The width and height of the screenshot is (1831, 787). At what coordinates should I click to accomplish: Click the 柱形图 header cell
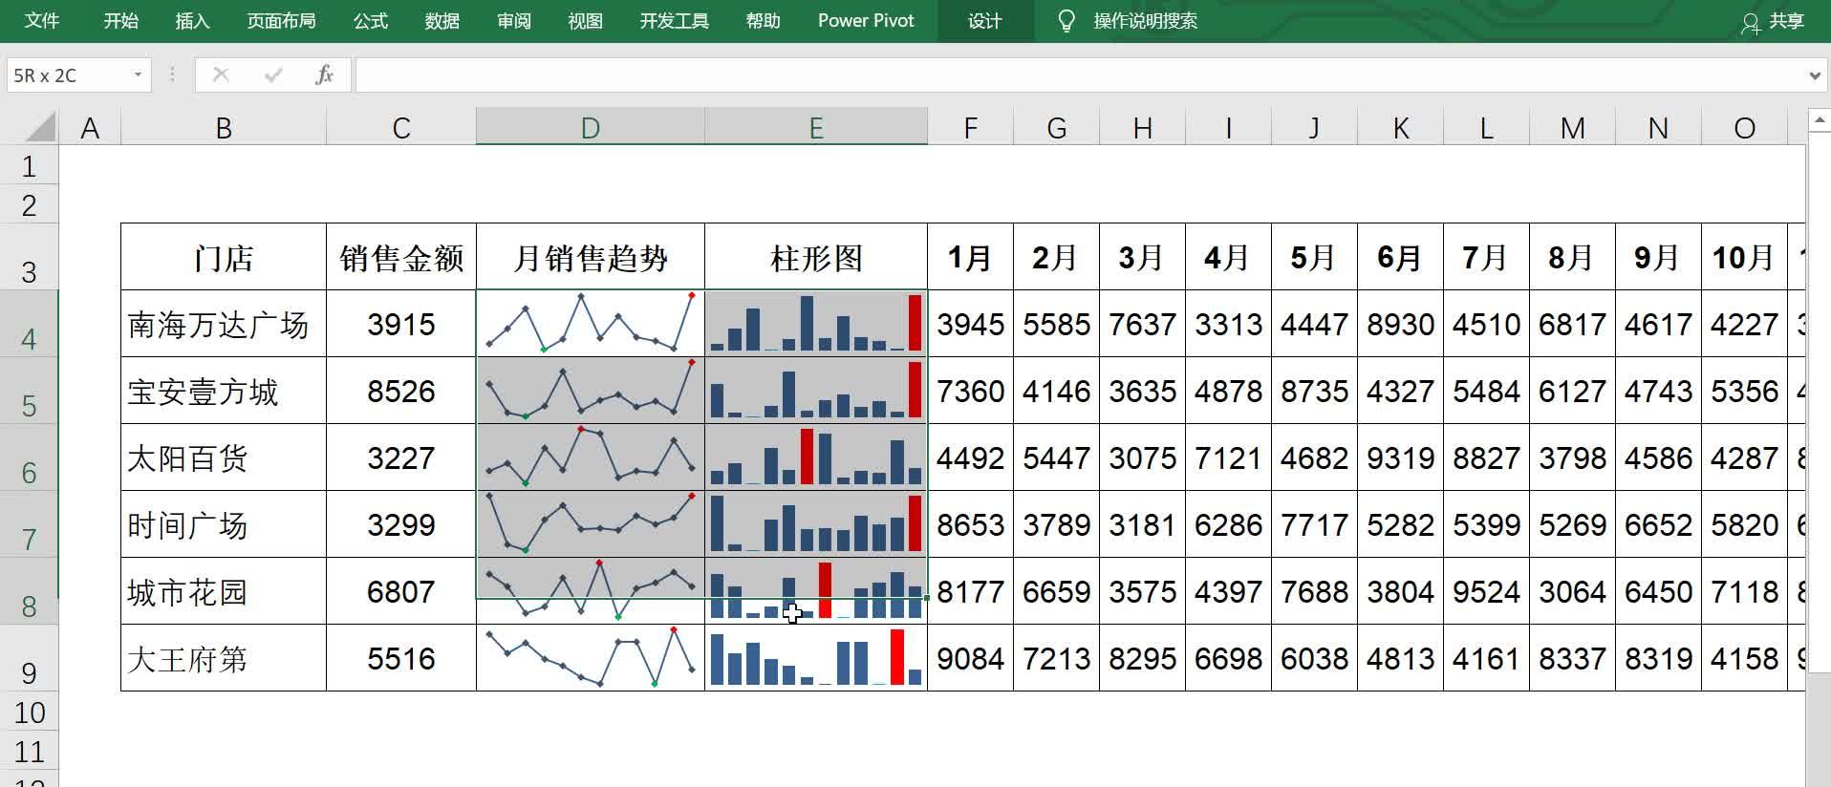[x=816, y=257]
